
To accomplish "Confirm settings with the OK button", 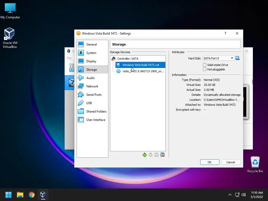I will pyautogui.click(x=210, y=162).
